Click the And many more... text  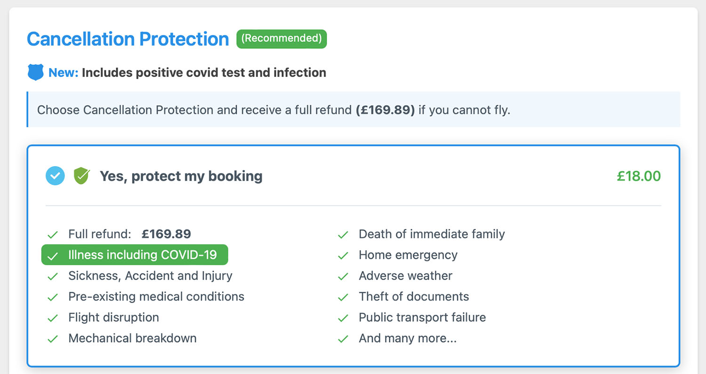coord(408,338)
